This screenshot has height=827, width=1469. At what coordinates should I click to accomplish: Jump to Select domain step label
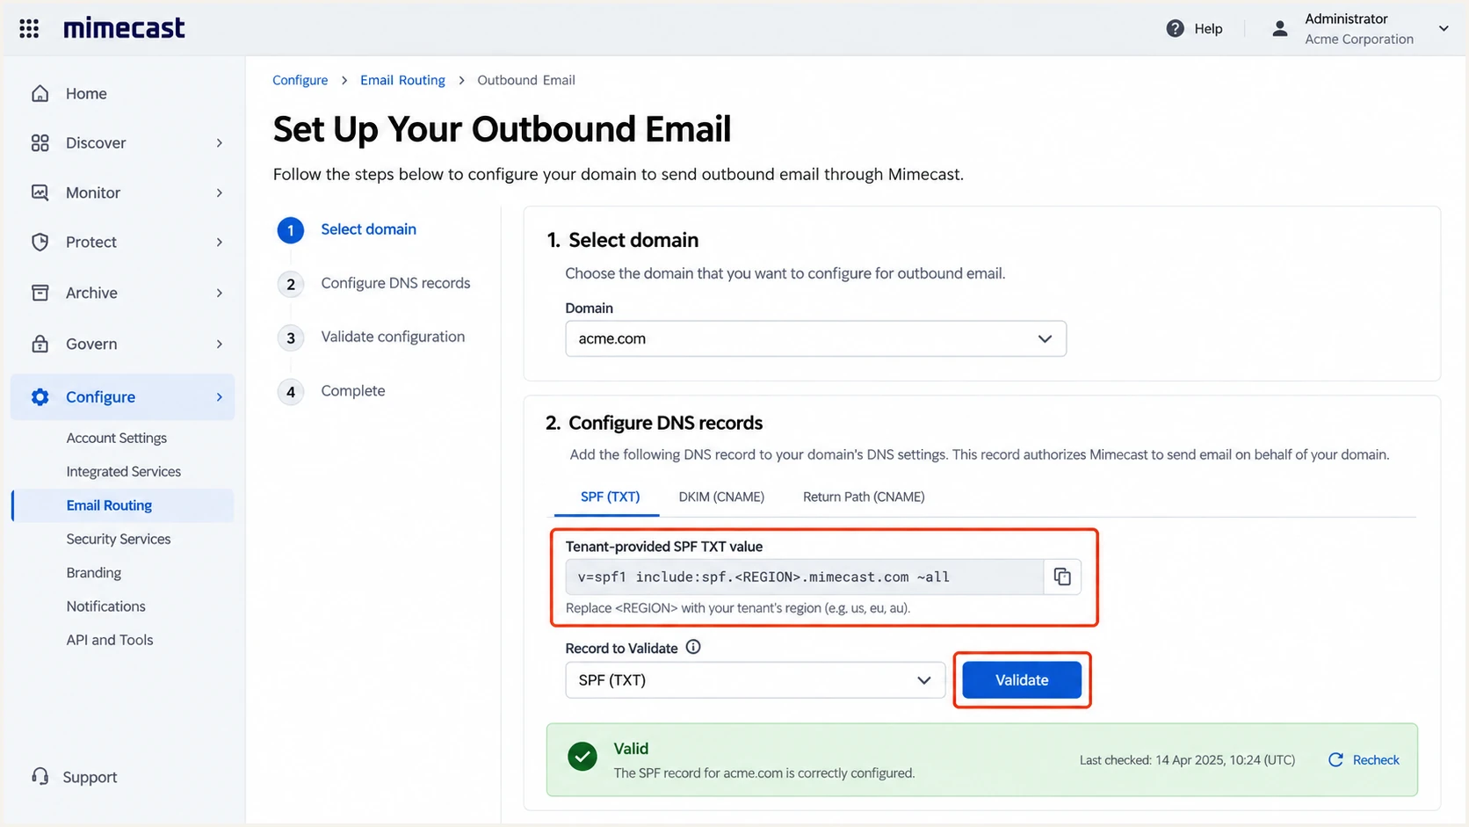[369, 229]
